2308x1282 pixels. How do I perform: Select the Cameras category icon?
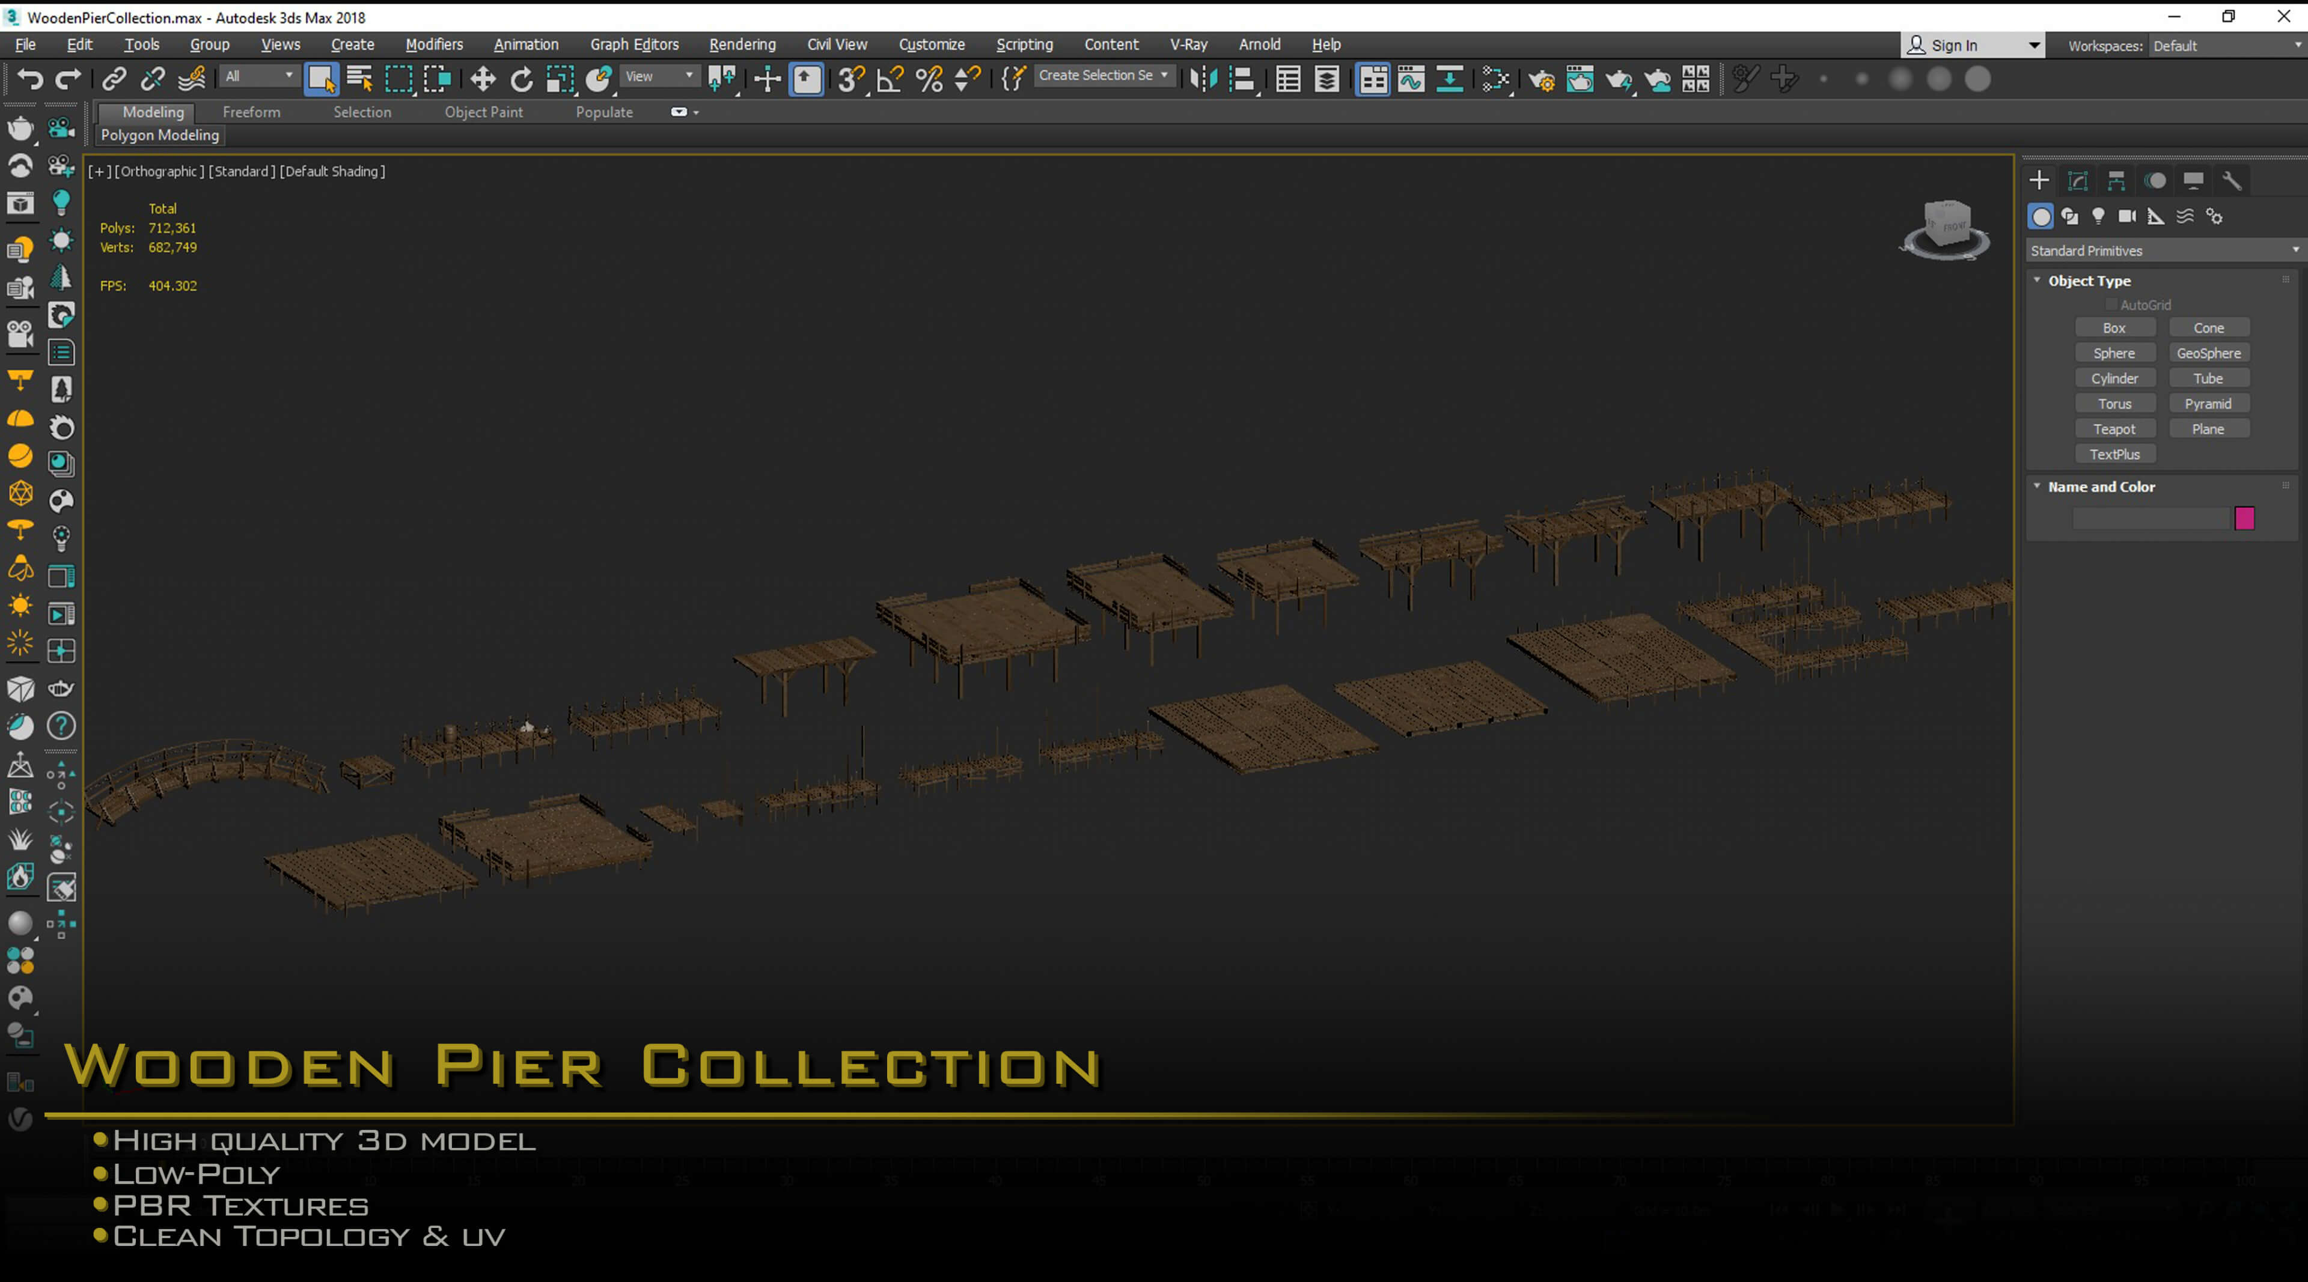2127,216
